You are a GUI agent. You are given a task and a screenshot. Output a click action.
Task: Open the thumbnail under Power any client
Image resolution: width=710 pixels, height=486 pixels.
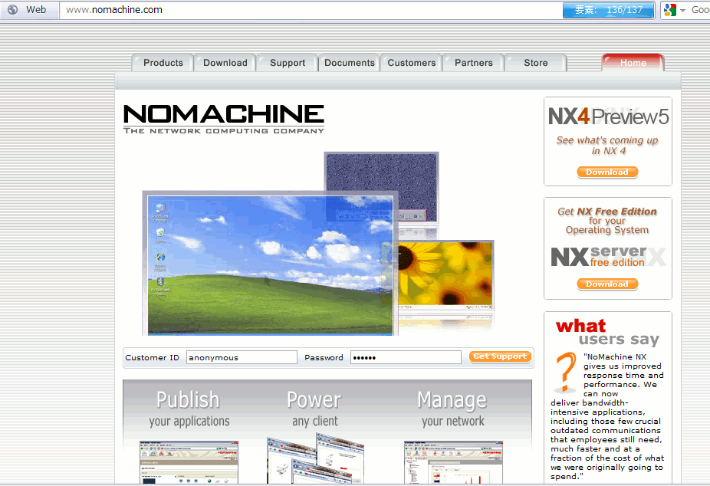click(316, 458)
